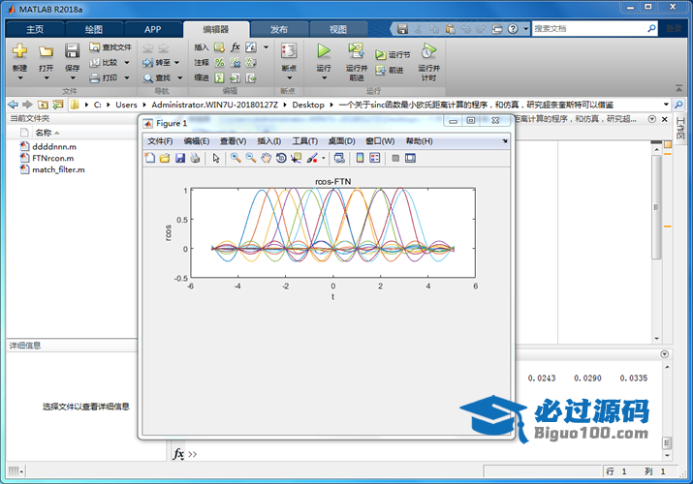Click Print Figure icon in figure toolbar
Screen dimensions: 693x484
[195, 158]
